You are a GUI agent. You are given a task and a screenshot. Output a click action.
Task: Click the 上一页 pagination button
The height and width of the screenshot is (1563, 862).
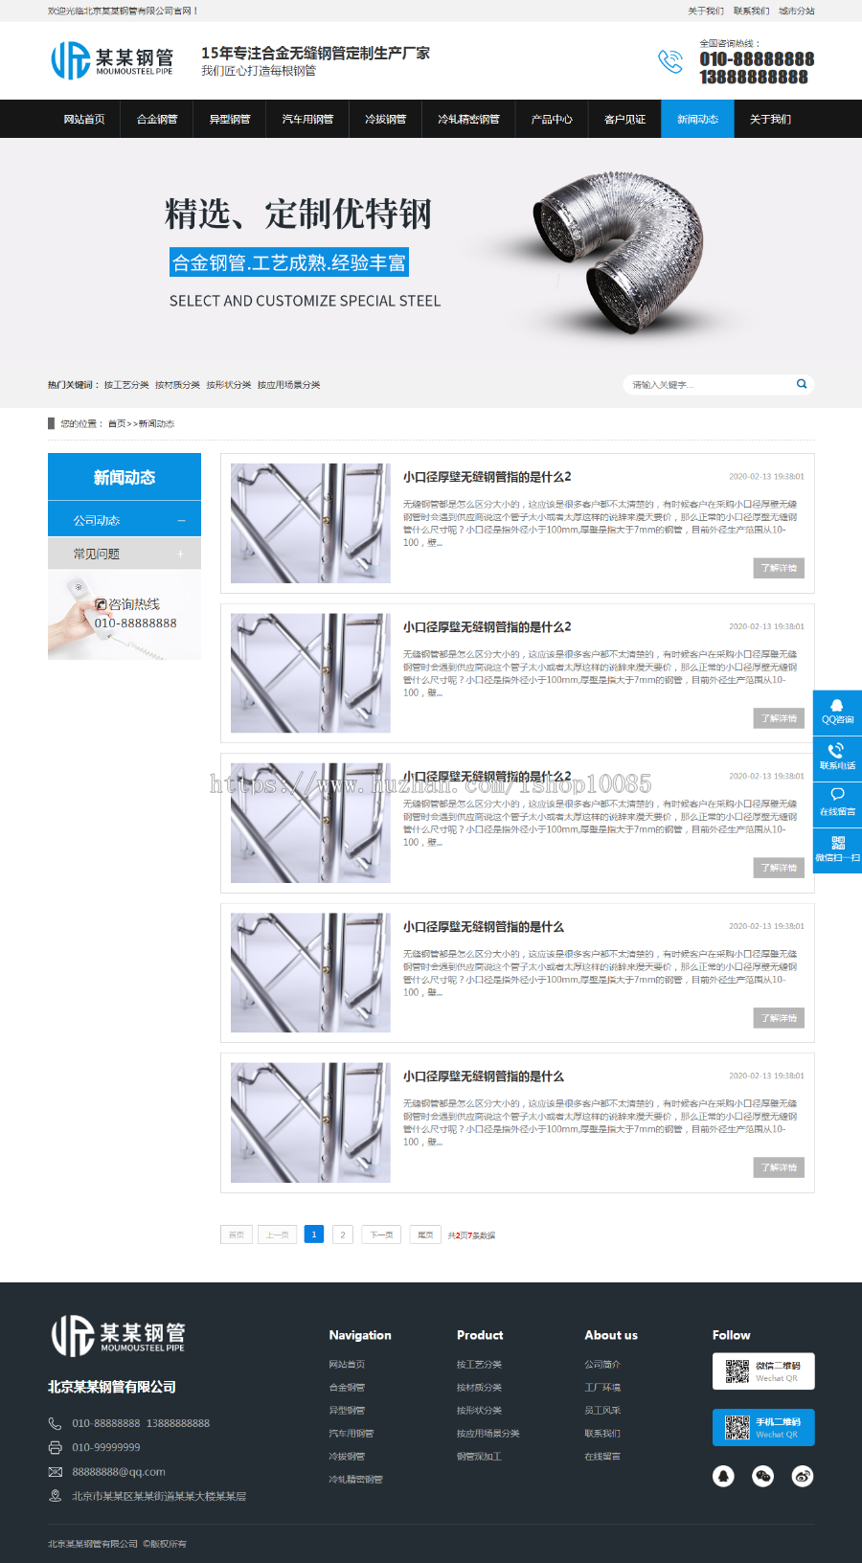coord(277,1235)
